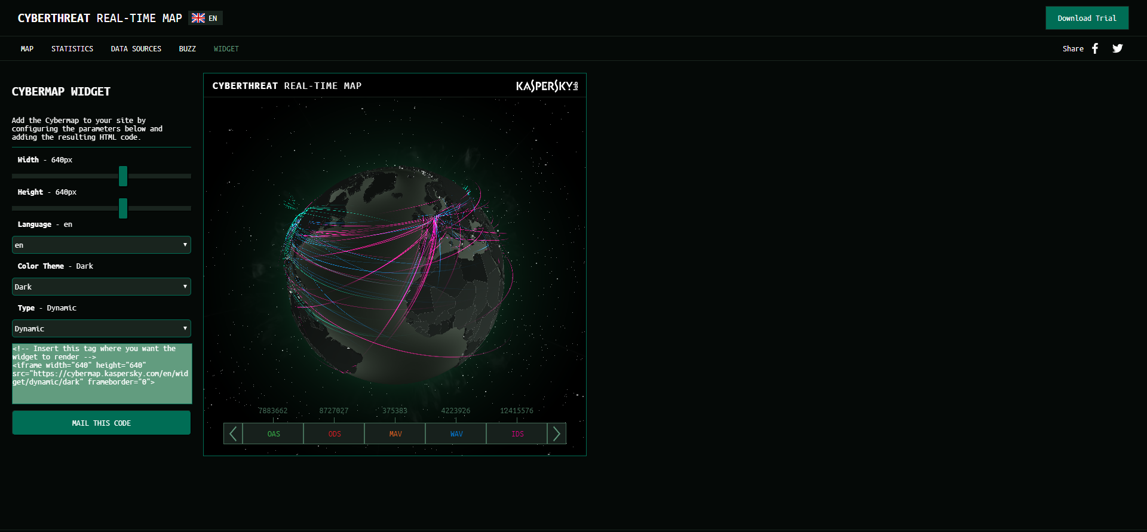Click the MAIL THIS CODE button

(x=102, y=423)
